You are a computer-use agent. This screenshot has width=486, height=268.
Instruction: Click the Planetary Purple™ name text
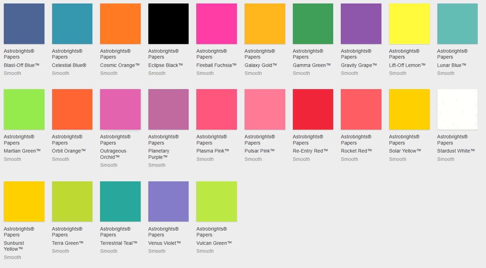pyautogui.click(x=159, y=154)
